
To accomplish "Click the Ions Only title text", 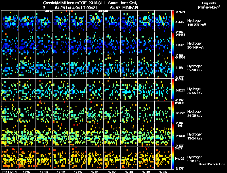I will 129,3.
